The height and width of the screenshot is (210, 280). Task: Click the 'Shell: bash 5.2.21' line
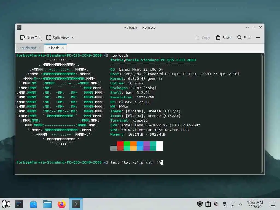point(130,92)
